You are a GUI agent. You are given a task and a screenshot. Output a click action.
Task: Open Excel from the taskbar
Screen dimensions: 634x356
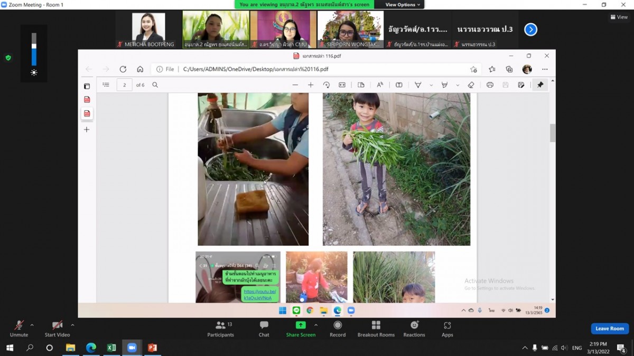tap(111, 348)
